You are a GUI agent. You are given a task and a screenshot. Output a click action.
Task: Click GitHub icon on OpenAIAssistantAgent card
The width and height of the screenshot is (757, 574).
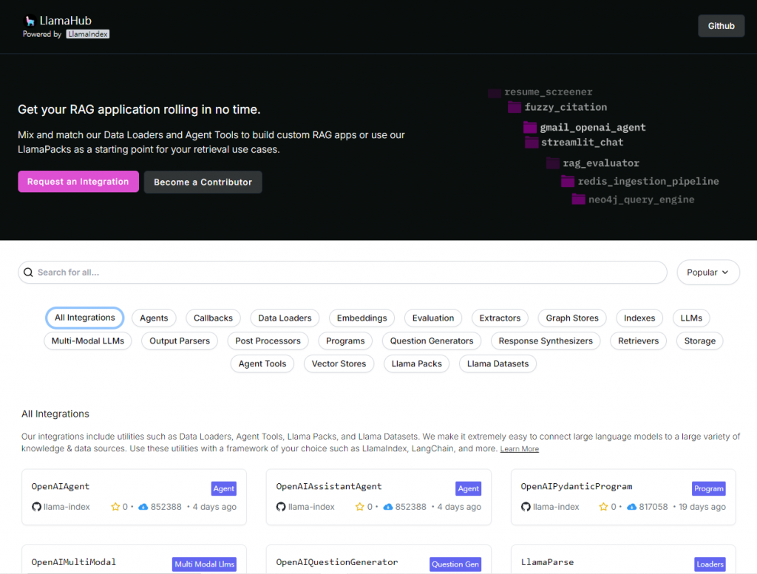point(281,507)
